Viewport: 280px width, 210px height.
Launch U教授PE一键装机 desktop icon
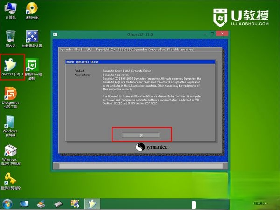[32, 69]
